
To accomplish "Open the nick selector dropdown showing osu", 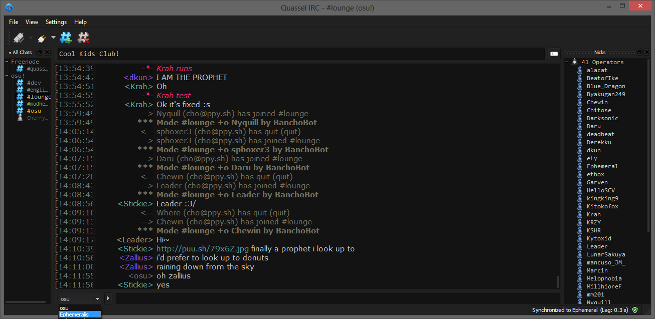I will [80, 299].
